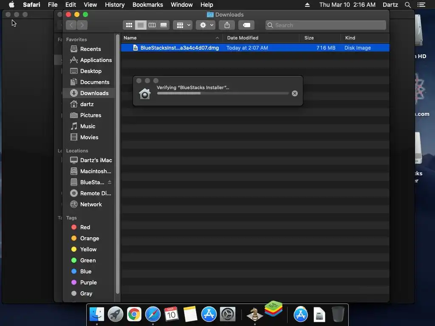Go back with the Finder back arrow

pyautogui.click(x=71, y=25)
